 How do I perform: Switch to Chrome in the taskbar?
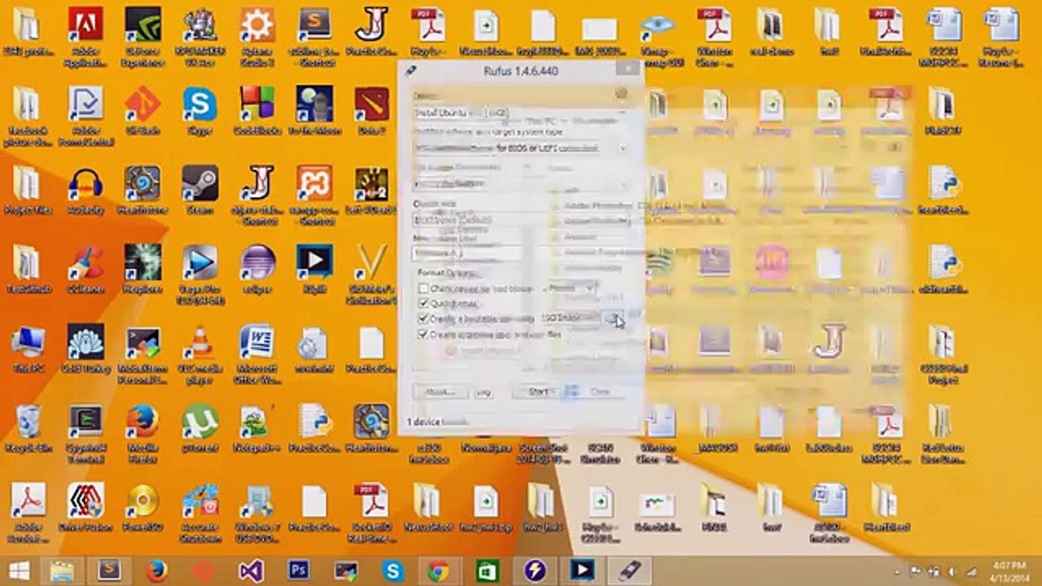coord(439,571)
